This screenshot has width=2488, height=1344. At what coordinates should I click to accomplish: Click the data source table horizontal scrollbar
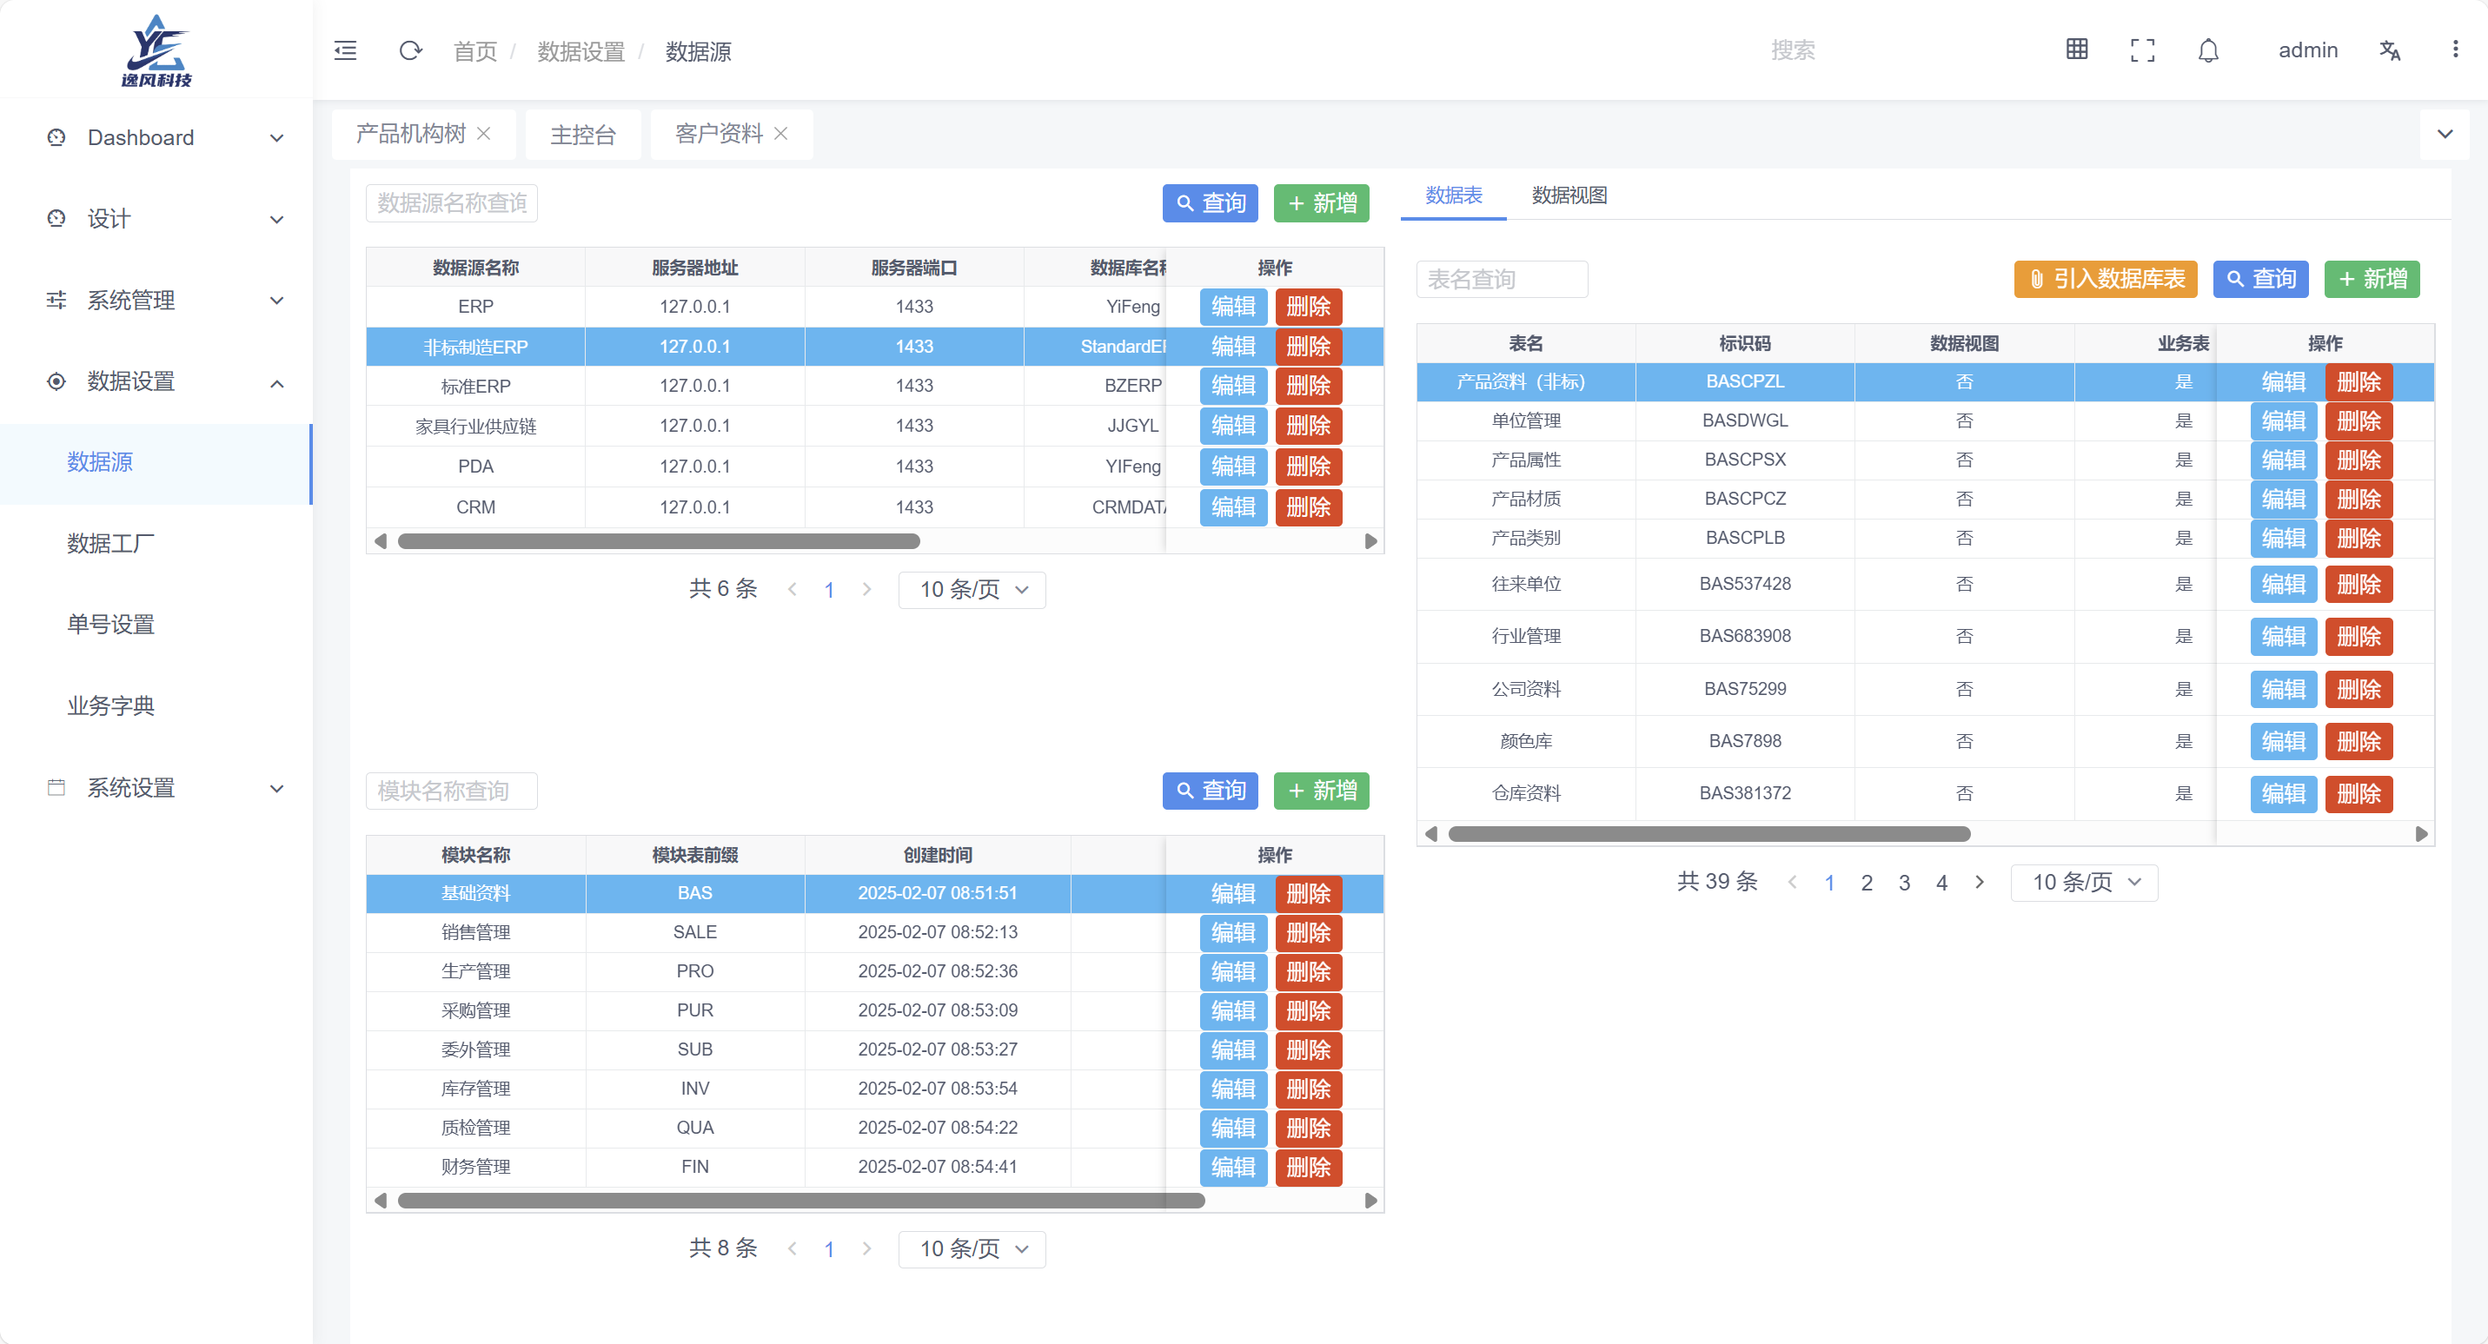point(659,541)
